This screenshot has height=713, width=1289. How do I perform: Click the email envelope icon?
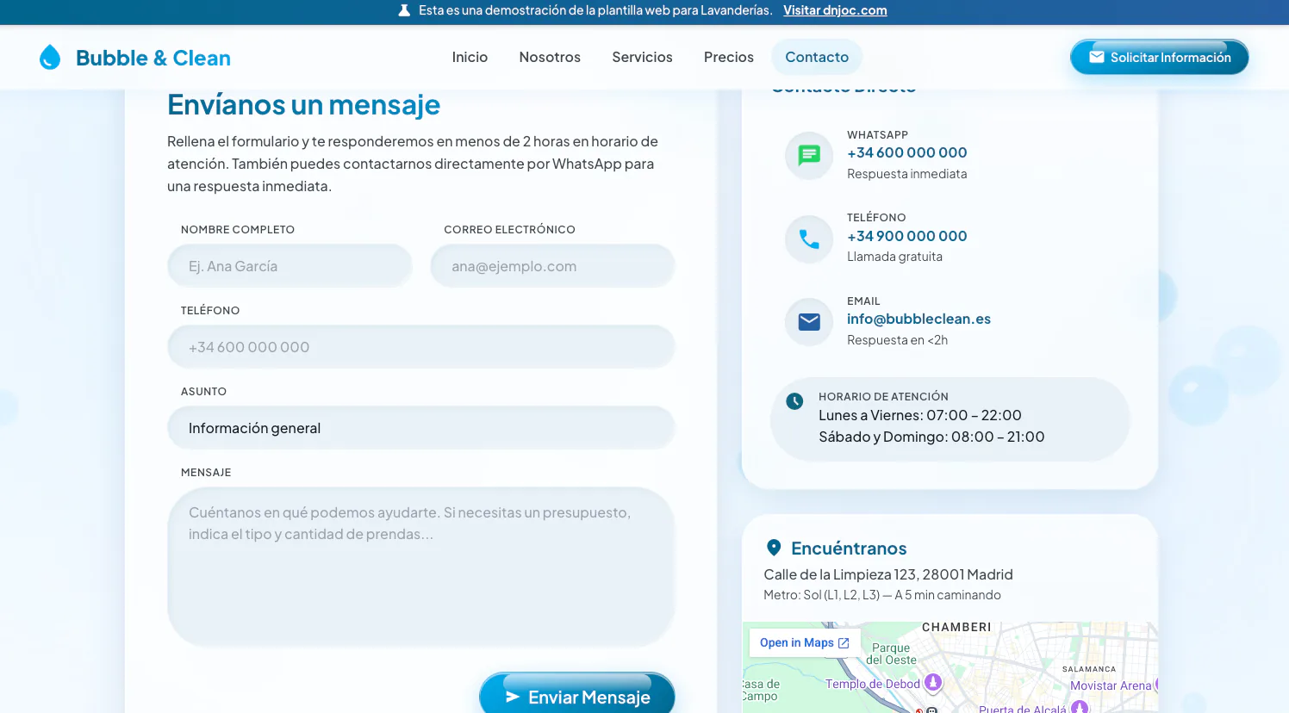809,322
